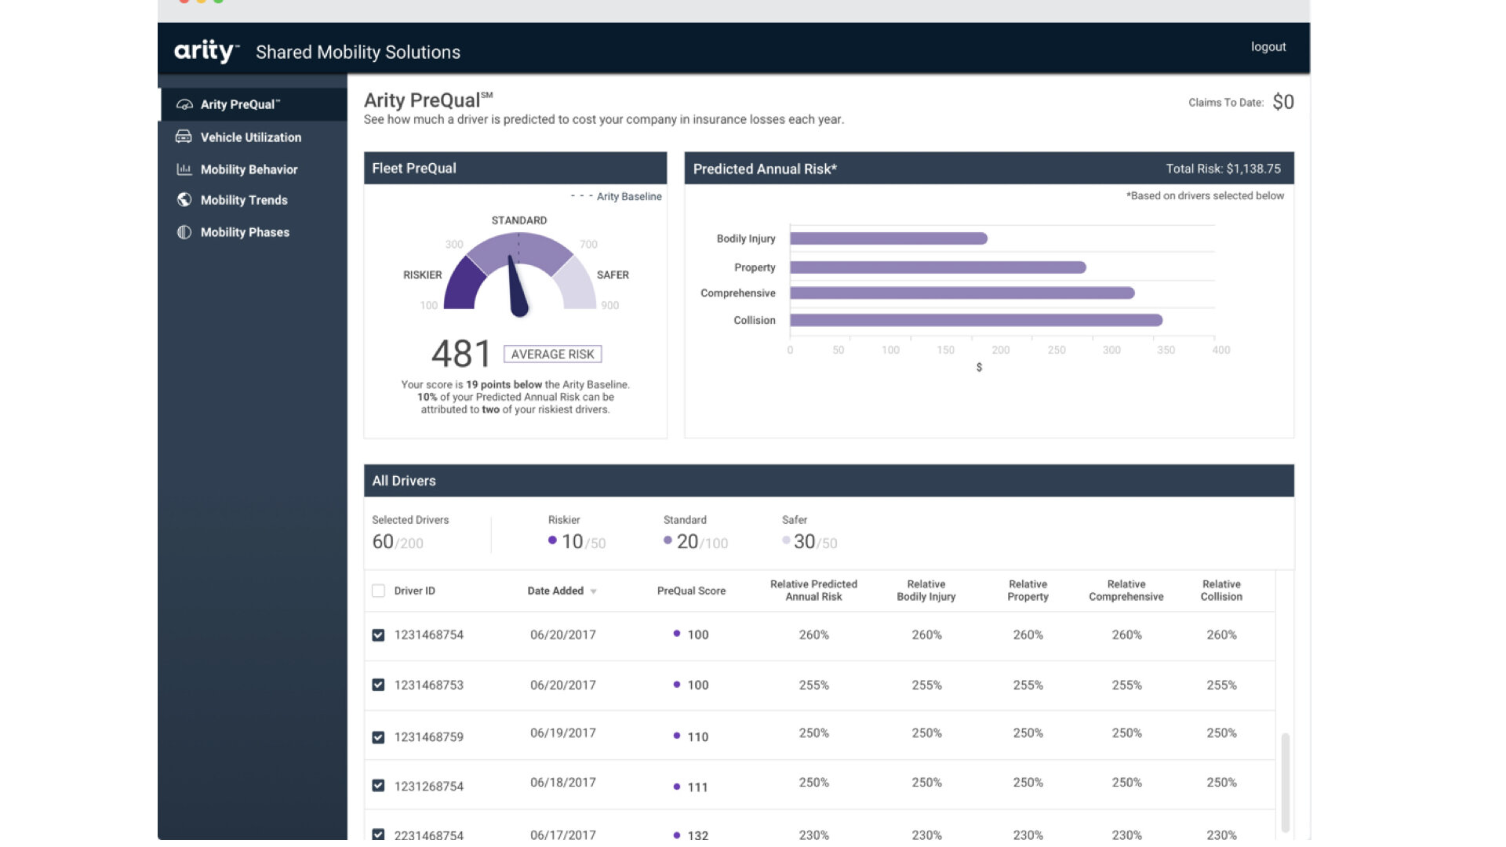Click Relative Predicted Annual Risk header
The width and height of the screenshot is (1506, 847).
click(x=813, y=591)
